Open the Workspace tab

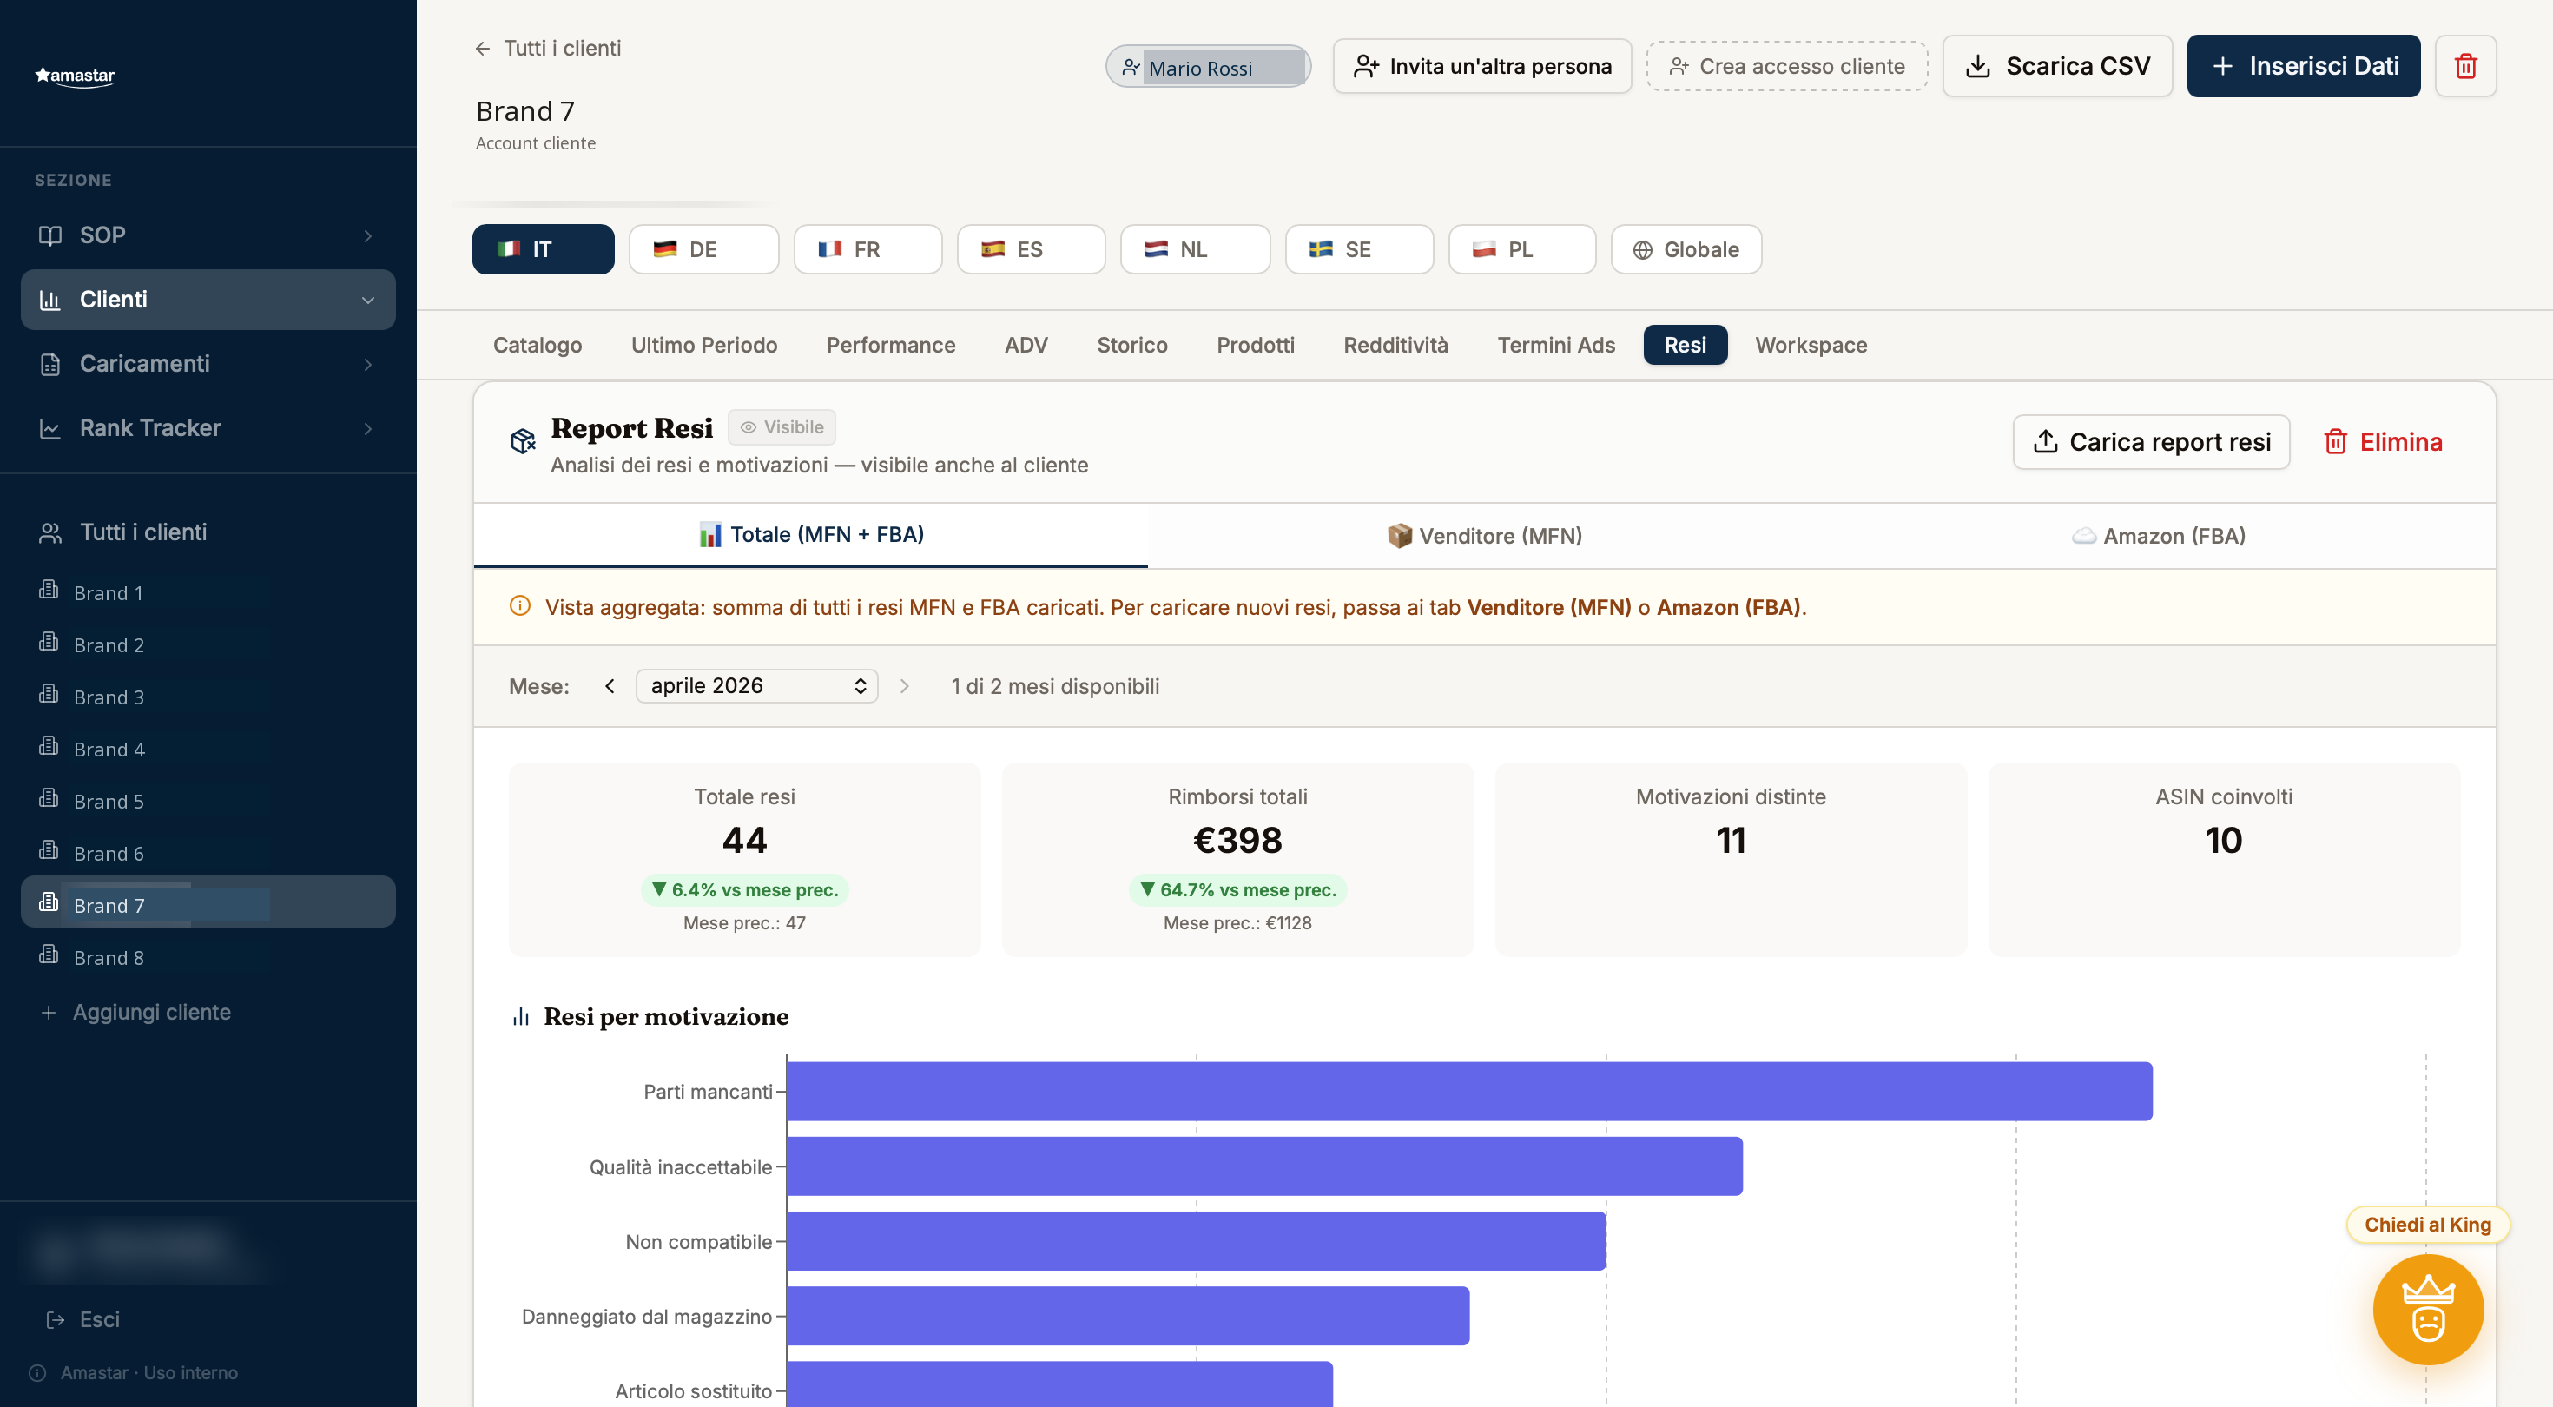click(x=1811, y=345)
